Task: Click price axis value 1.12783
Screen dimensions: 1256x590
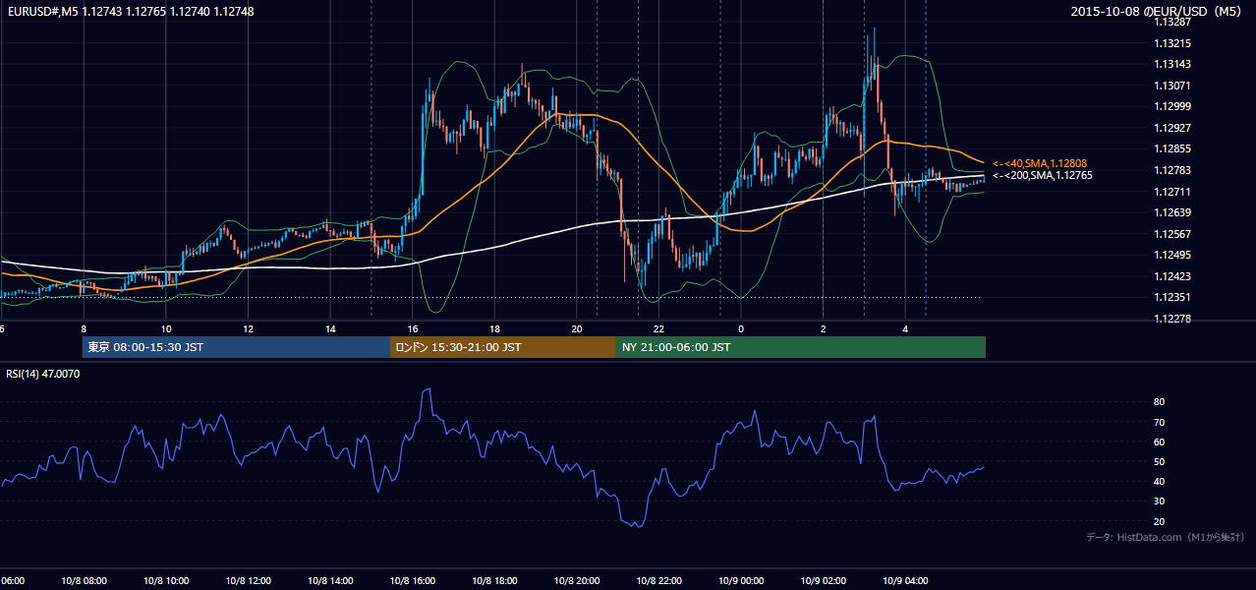Action: coord(1172,170)
